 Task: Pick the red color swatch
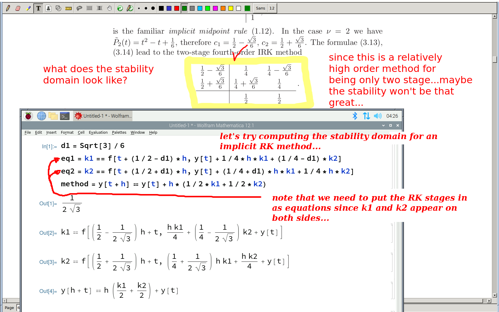click(177, 8)
